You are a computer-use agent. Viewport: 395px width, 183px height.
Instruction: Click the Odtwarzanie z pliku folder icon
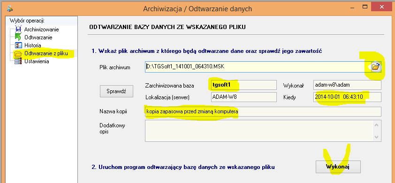tap(18, 53)
